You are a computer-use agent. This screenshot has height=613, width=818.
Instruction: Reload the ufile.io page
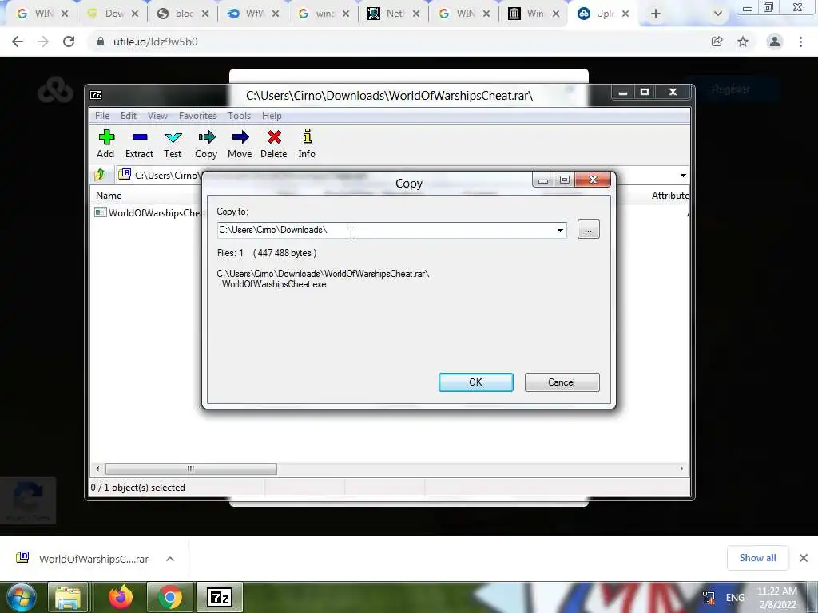click(x=69, y=42)
